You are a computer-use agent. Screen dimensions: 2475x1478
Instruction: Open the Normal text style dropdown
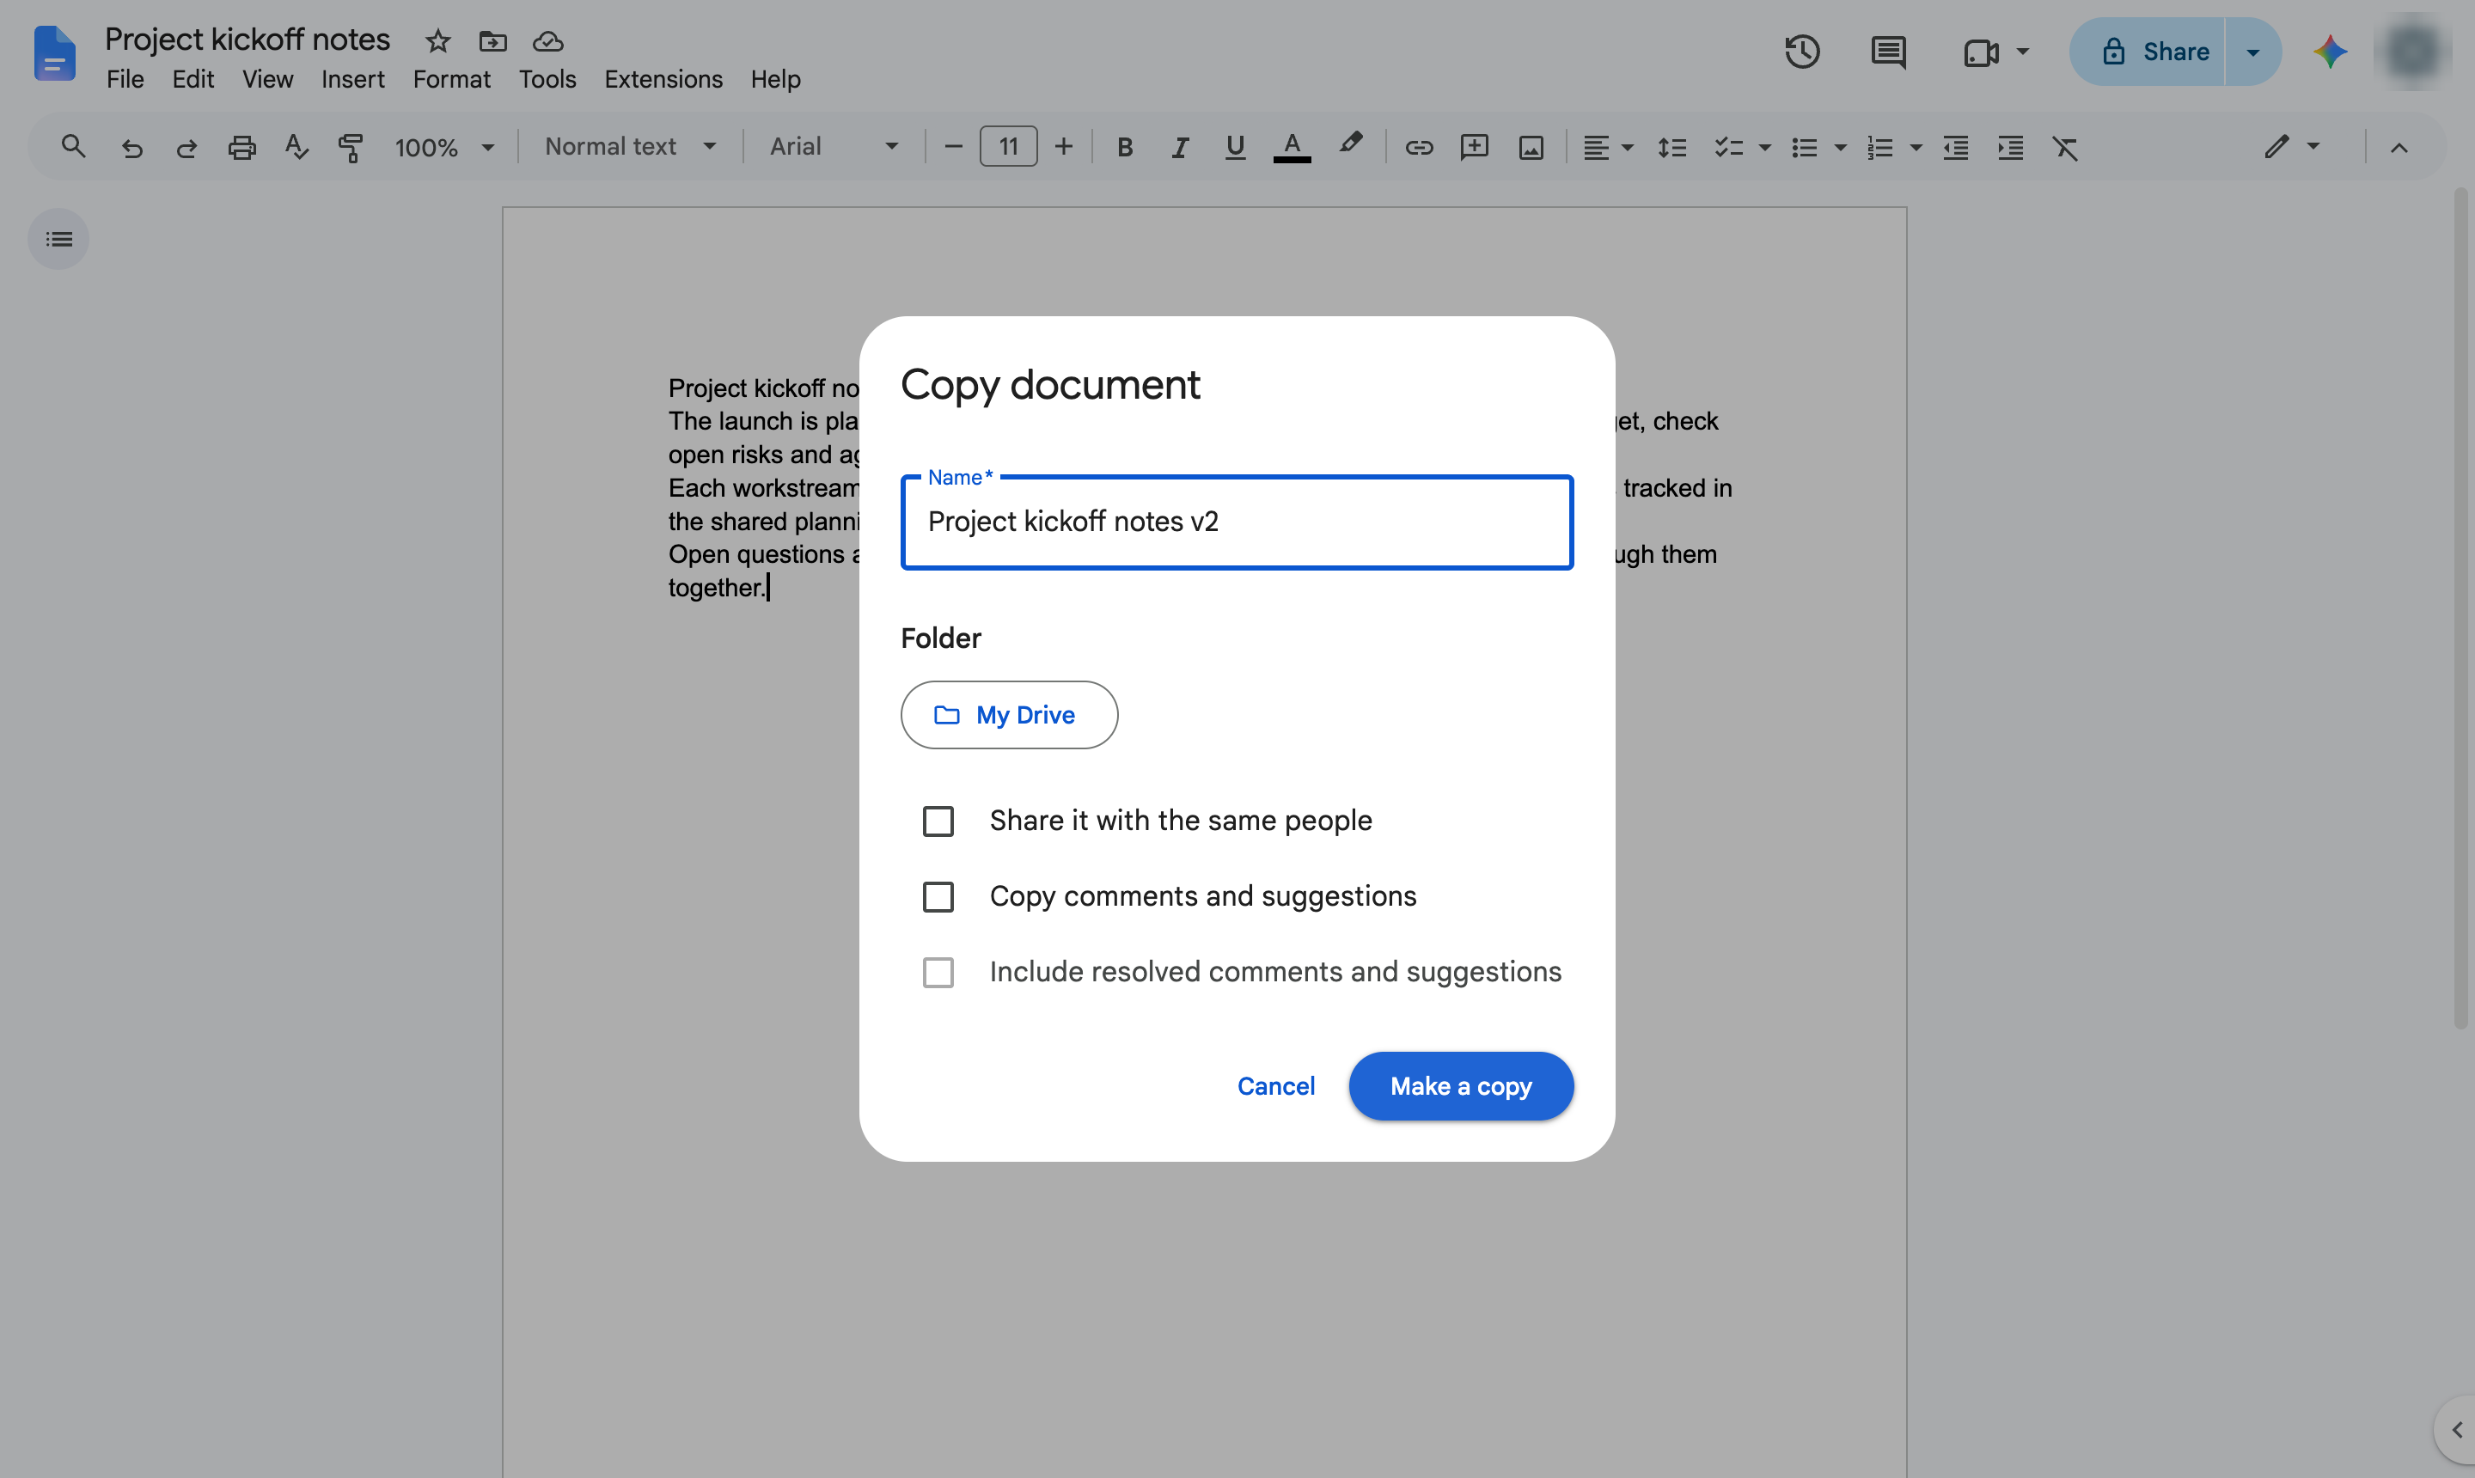[x=631, y=148]
